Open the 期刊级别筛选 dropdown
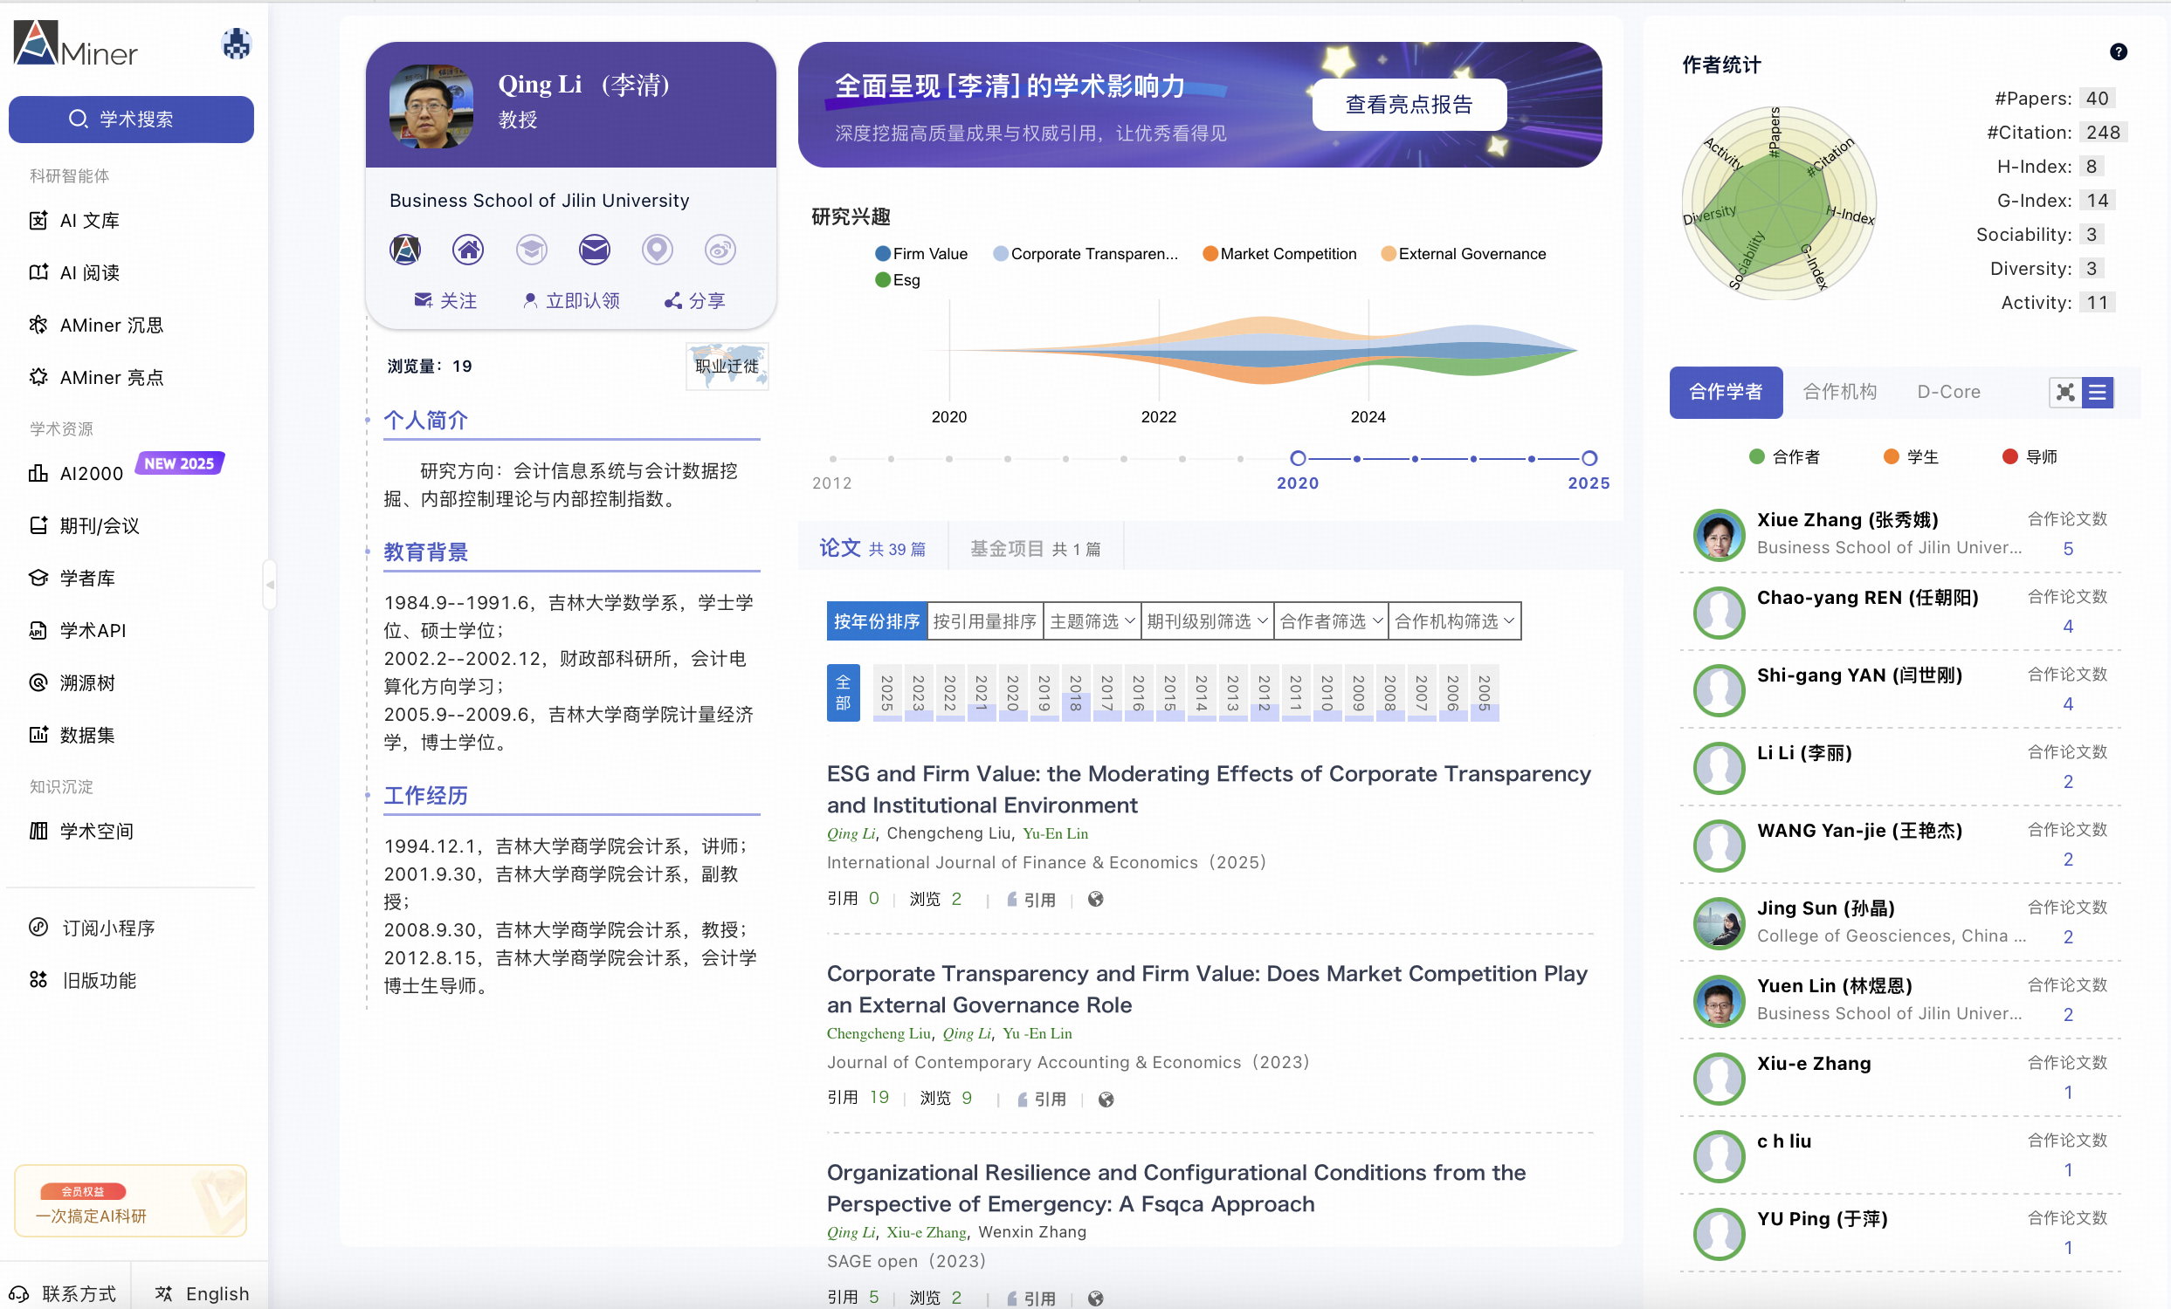 pyautogui.click(x=1206, y=621)
